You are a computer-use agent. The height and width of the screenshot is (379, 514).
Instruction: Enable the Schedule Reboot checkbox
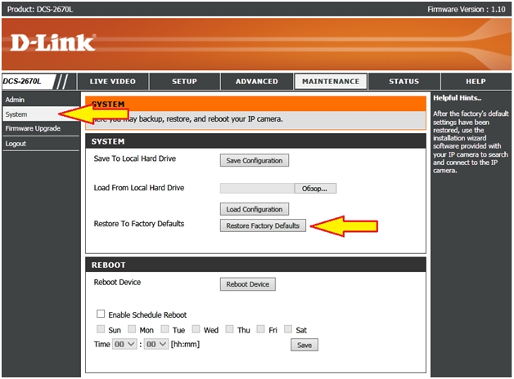[101, 314]
